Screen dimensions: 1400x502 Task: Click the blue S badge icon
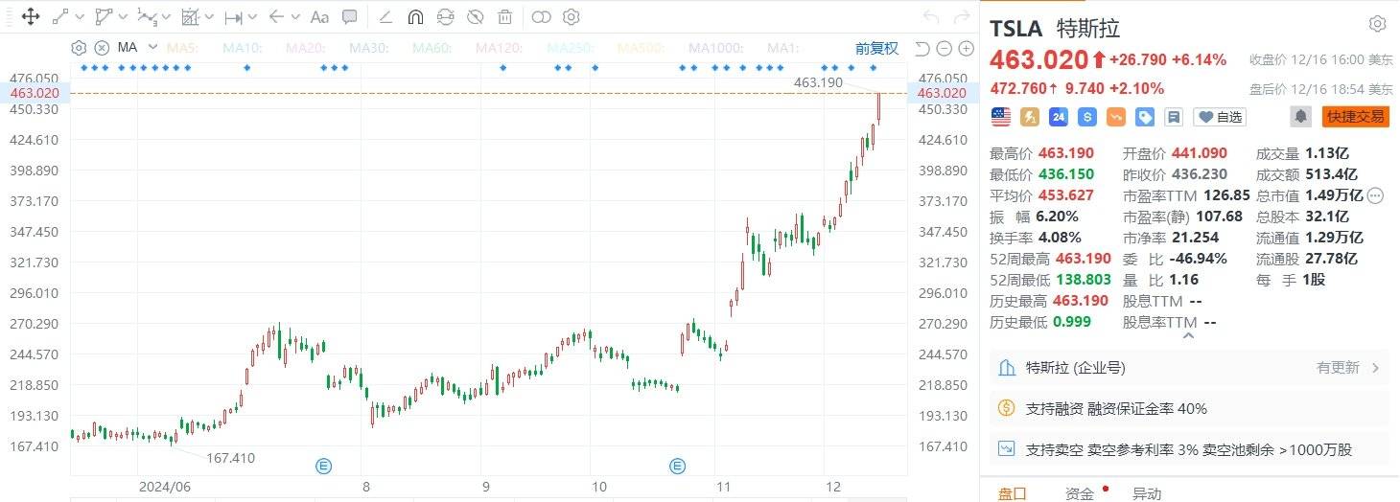pos(1087,117)
